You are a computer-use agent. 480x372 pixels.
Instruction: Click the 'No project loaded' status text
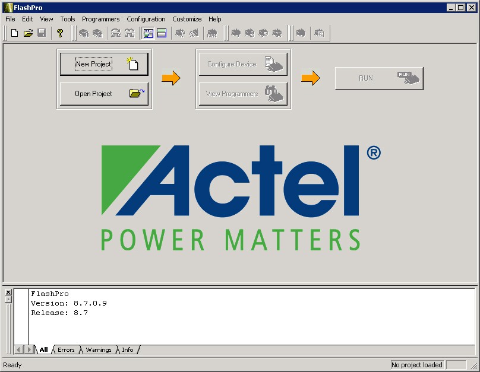(417, 365)
